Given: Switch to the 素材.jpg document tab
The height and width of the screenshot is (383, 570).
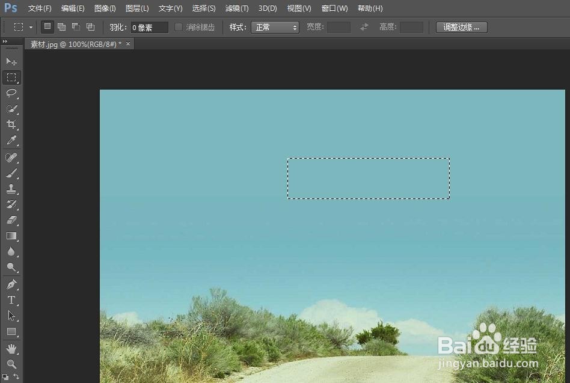Looking at the screenshot, I should 76,44.
